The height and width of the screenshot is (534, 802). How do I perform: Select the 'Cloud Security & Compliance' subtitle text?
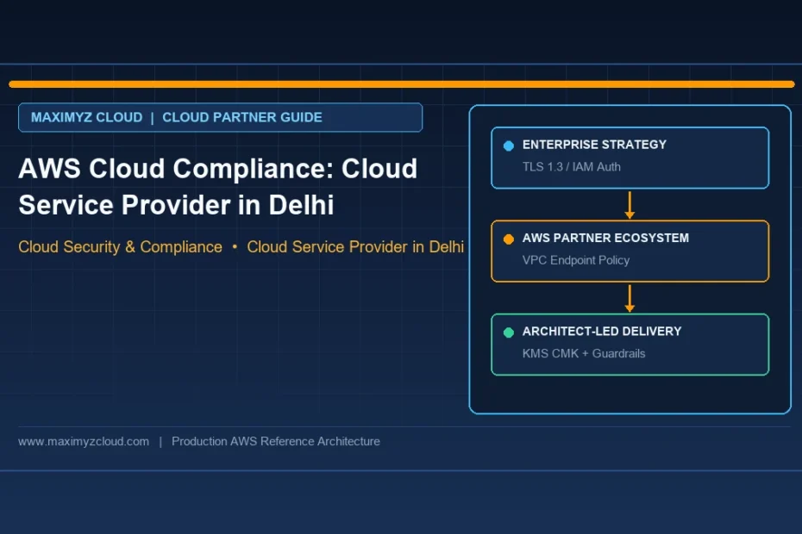(x=120, y=247)
